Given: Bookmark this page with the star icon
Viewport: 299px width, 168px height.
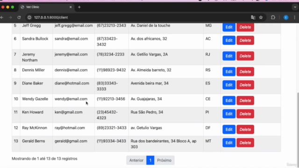Looking at the screenshot, I should coord(261,18).
